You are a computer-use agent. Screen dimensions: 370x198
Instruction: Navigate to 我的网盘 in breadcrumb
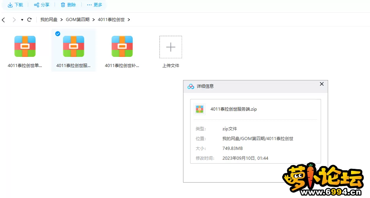[49, 20]
